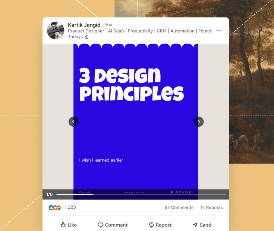274x231 pixels.
Task: Click the Product Designer headline text
Action: point(86,31)
